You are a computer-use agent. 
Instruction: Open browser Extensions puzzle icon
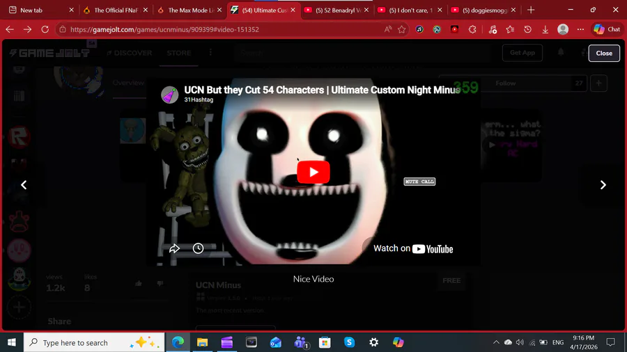472,29
